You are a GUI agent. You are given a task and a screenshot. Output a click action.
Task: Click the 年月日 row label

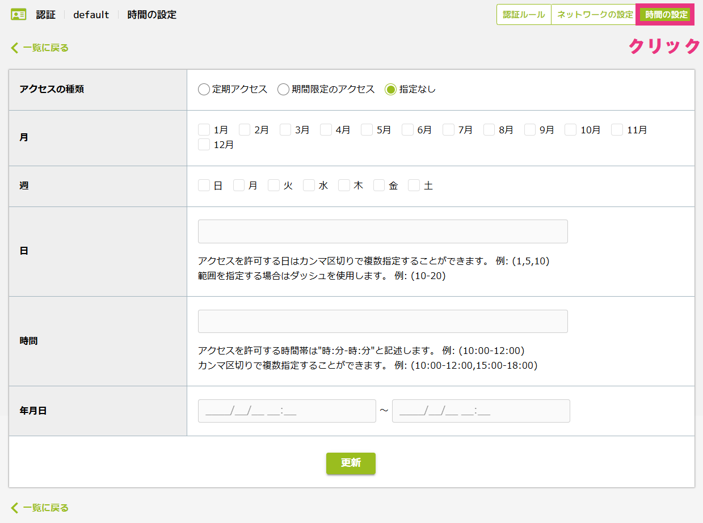[33, 411]
